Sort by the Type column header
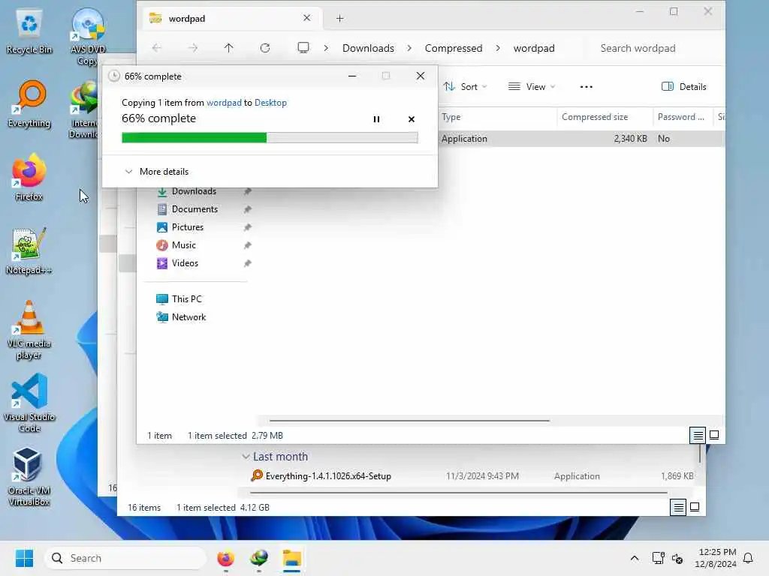 (497, 117)
